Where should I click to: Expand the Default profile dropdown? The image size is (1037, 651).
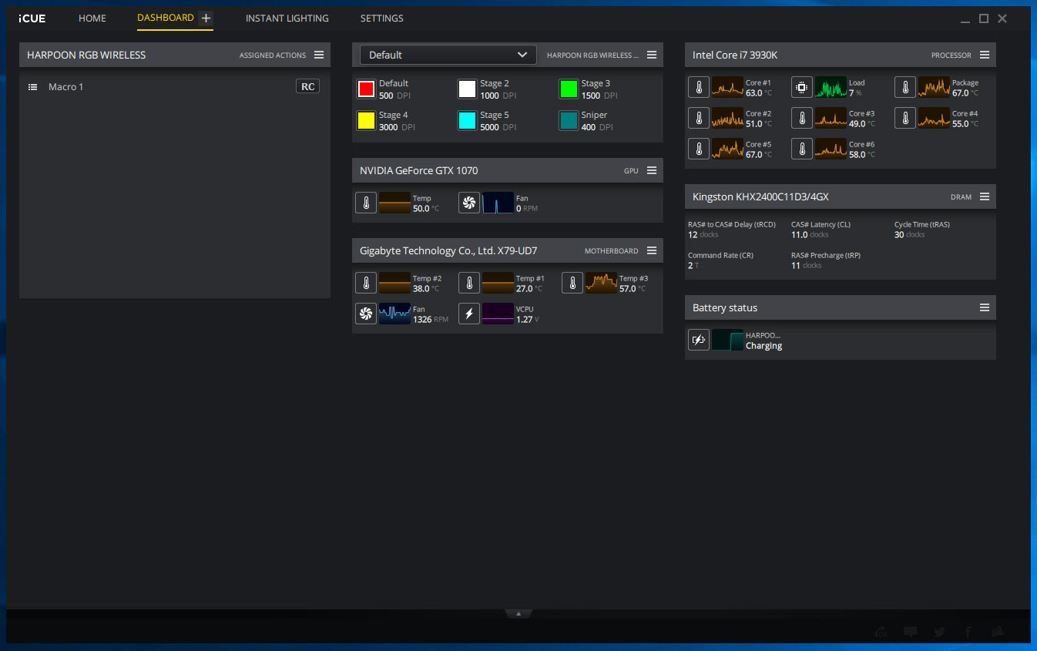[x=448, y=55]
